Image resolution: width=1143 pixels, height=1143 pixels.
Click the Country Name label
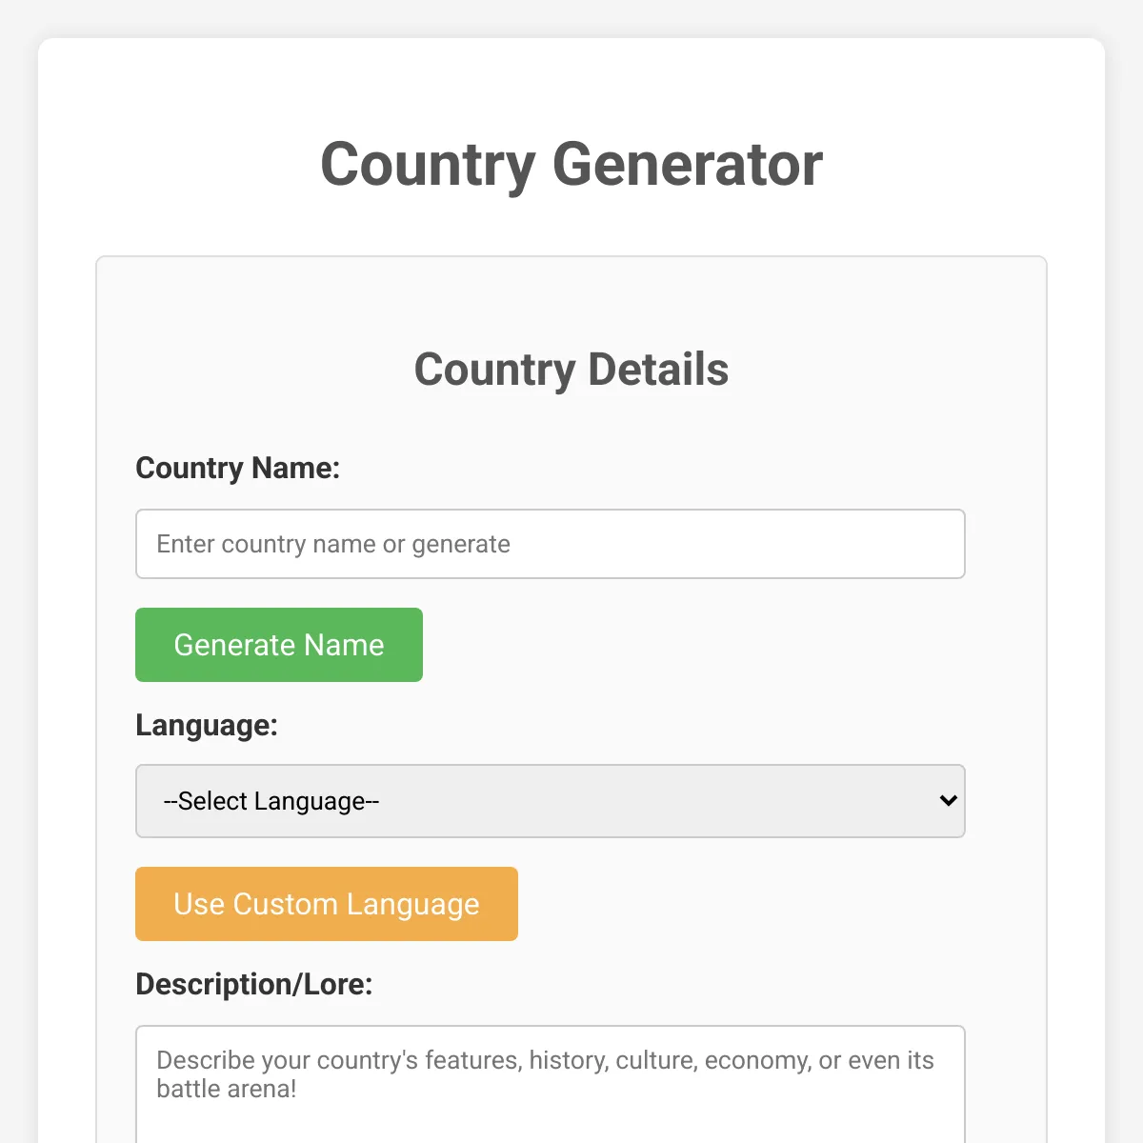[x=237, y=468]
